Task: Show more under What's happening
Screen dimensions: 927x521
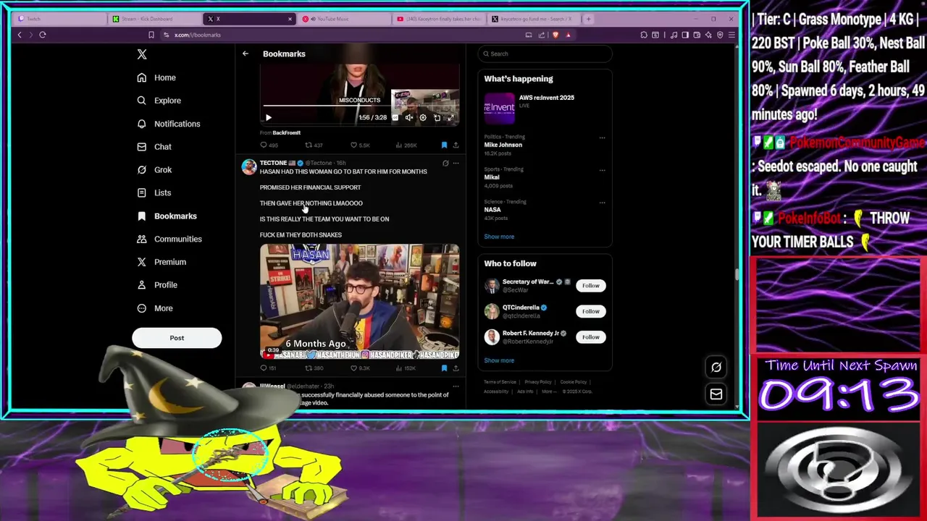Action: click(x=499, y=237)
